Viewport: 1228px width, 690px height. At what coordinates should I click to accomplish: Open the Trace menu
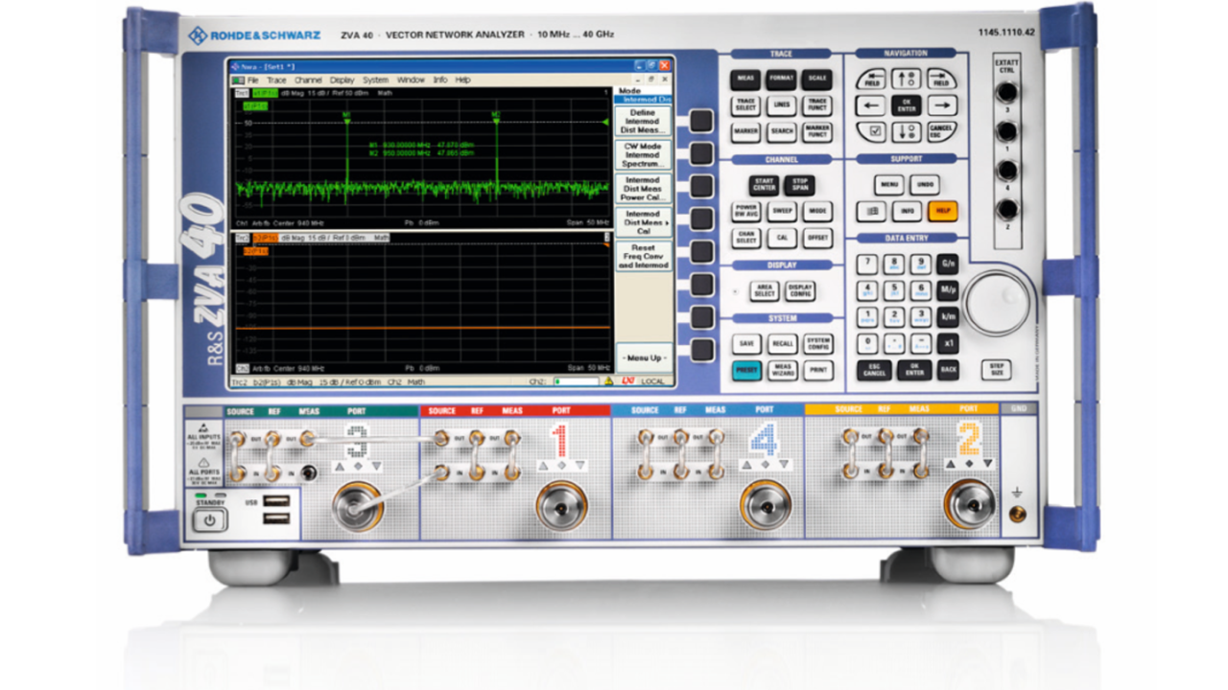tap(276, 80)
